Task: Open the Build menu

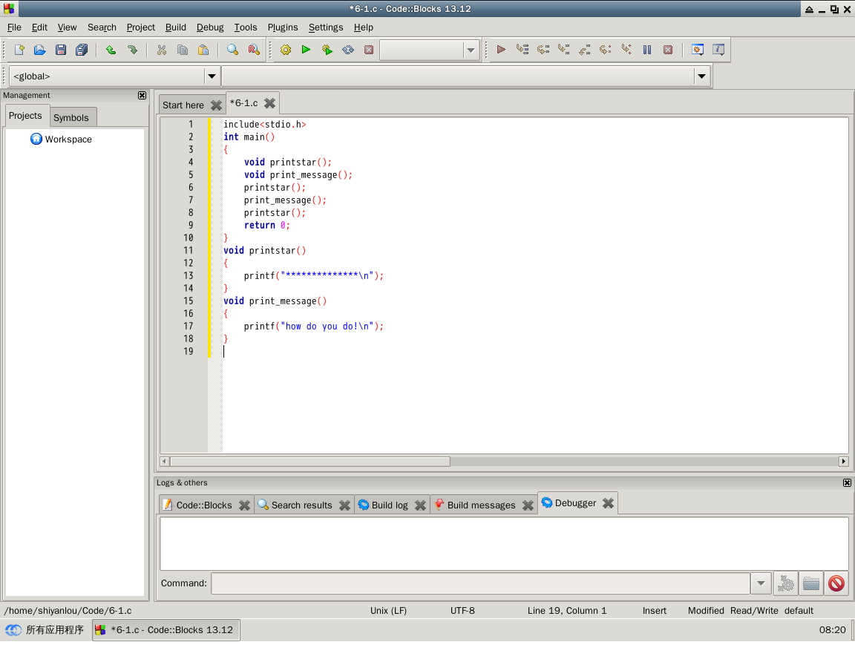Action: 176,27
